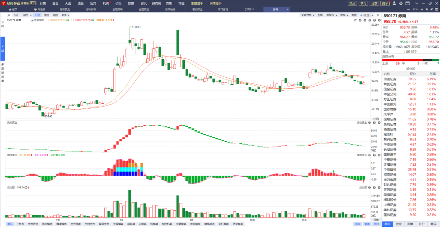440x227 pixels.
Task: Open the 基金 menu
Action: point(55,4)
